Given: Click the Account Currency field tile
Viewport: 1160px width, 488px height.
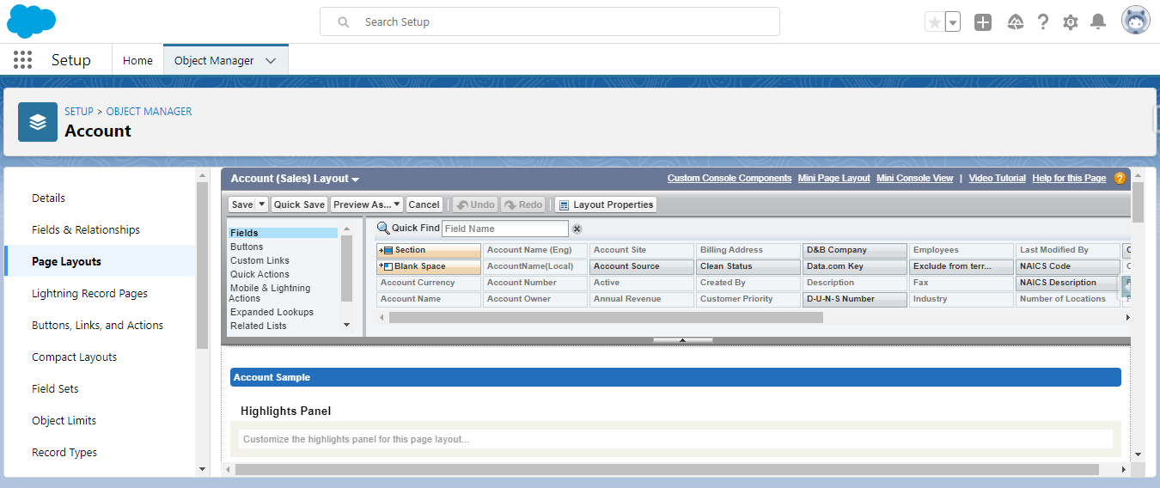Looking at the screenshot, I should click(429, 283).
